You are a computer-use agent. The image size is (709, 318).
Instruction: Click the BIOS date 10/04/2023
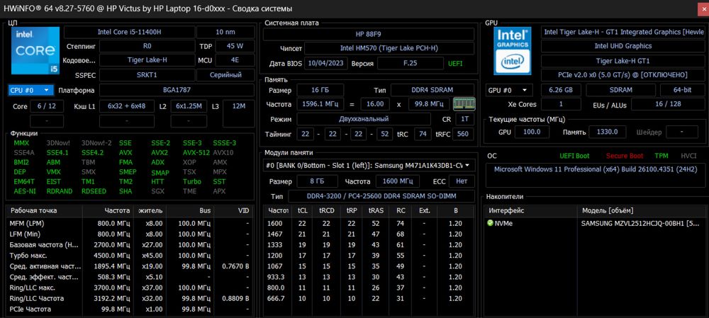pos(325,63)
